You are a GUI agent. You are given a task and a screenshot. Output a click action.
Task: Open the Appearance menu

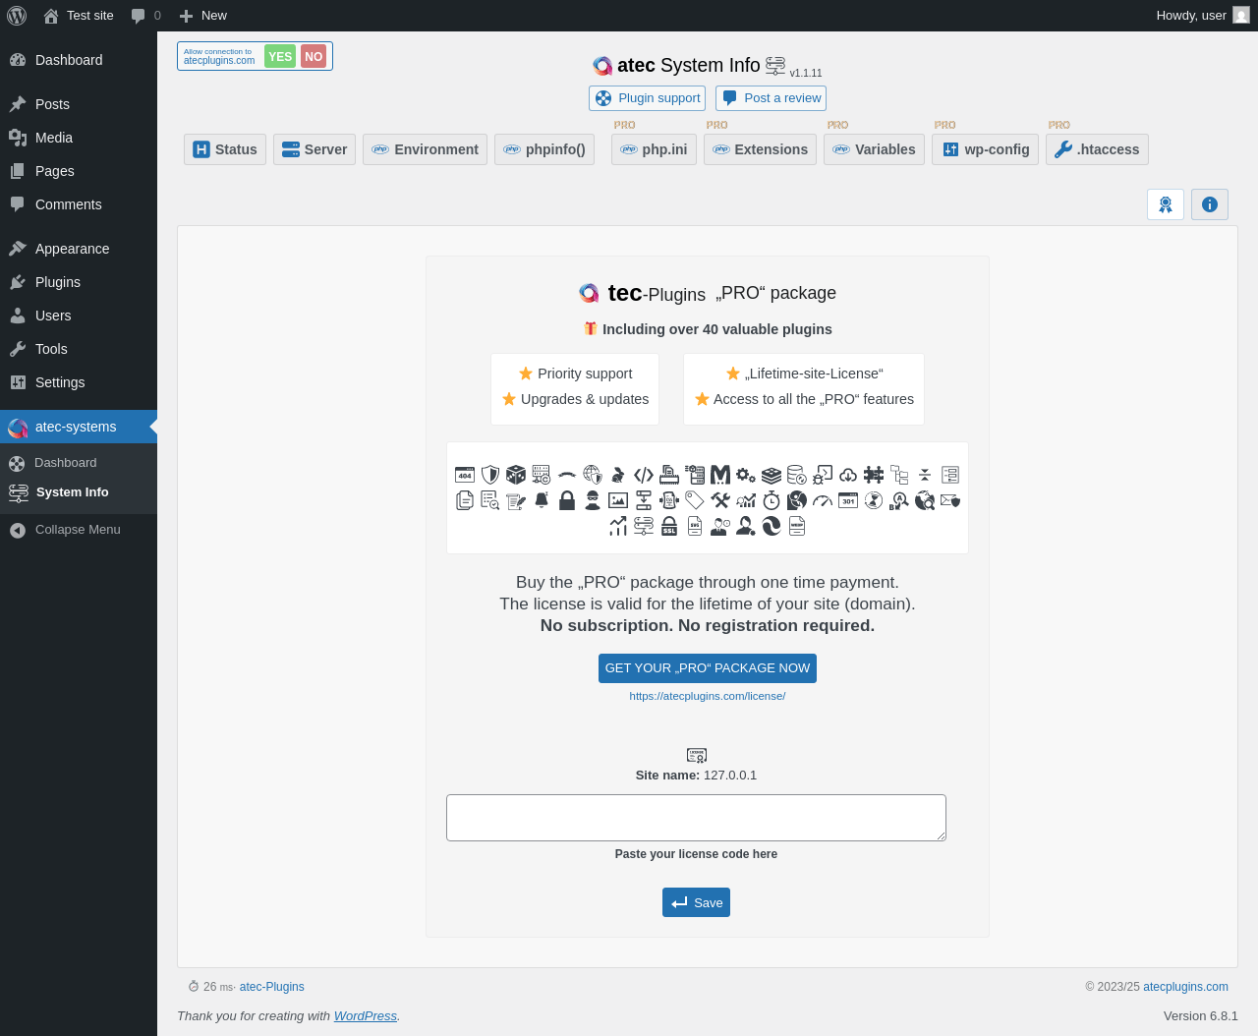click(x=79, y=249)
